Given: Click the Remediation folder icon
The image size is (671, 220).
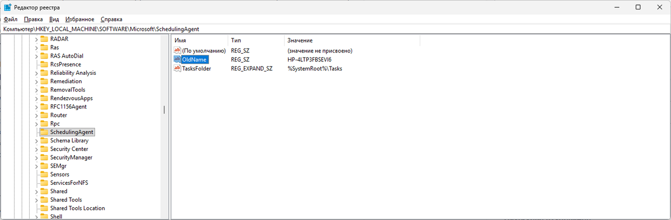Looking at the screenshot, I should (x=44, y=81).
